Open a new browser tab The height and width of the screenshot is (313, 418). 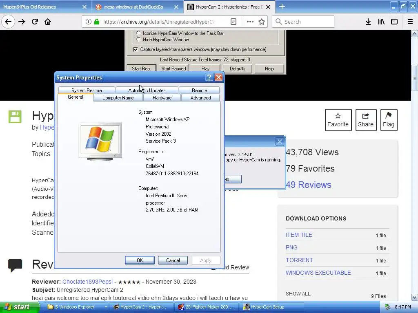point(282,7)
